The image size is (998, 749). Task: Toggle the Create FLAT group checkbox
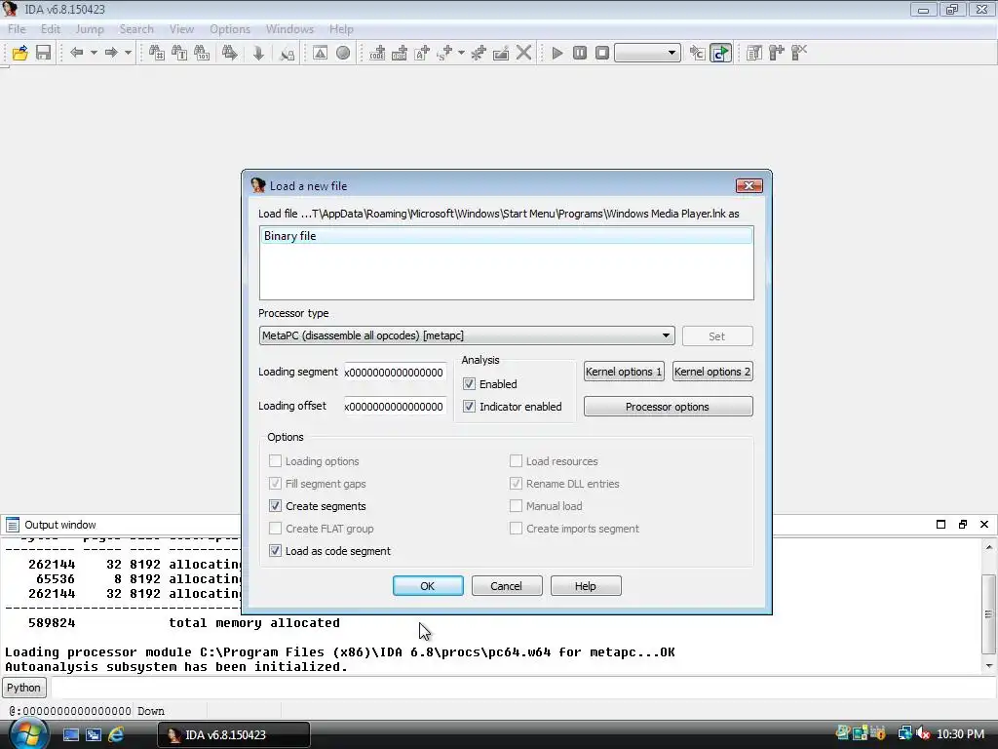tap(275, 529)
